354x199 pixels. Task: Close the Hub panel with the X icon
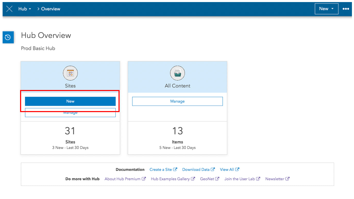click(x=9, y=9)
